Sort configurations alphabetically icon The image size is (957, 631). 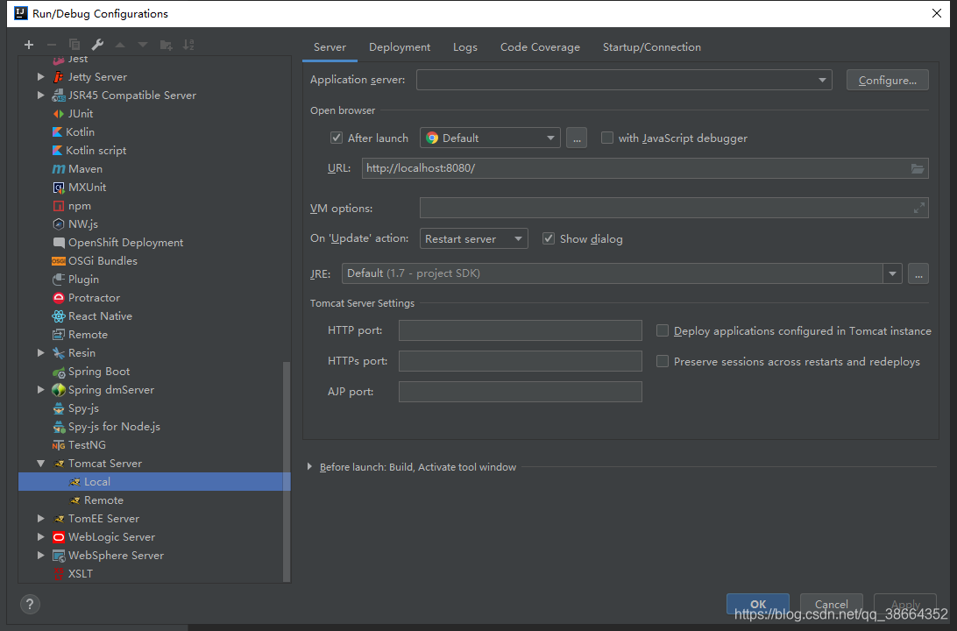click(x=188, y=45)
